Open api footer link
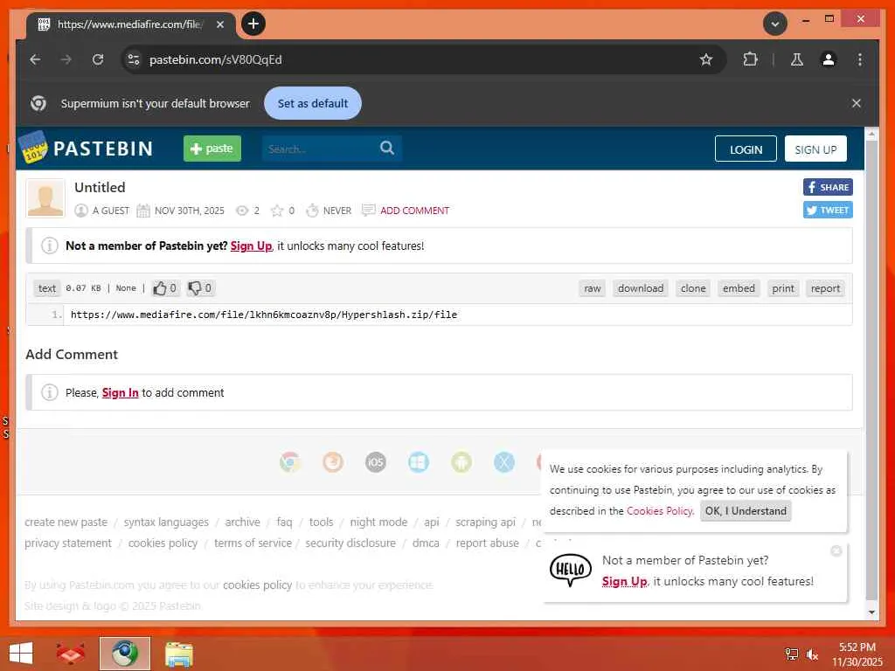Screen dimensions: 895x671 432,522
